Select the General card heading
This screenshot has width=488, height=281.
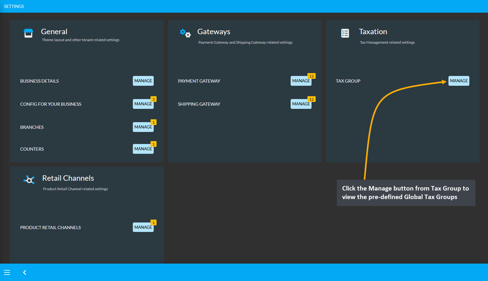click(54, 32)
